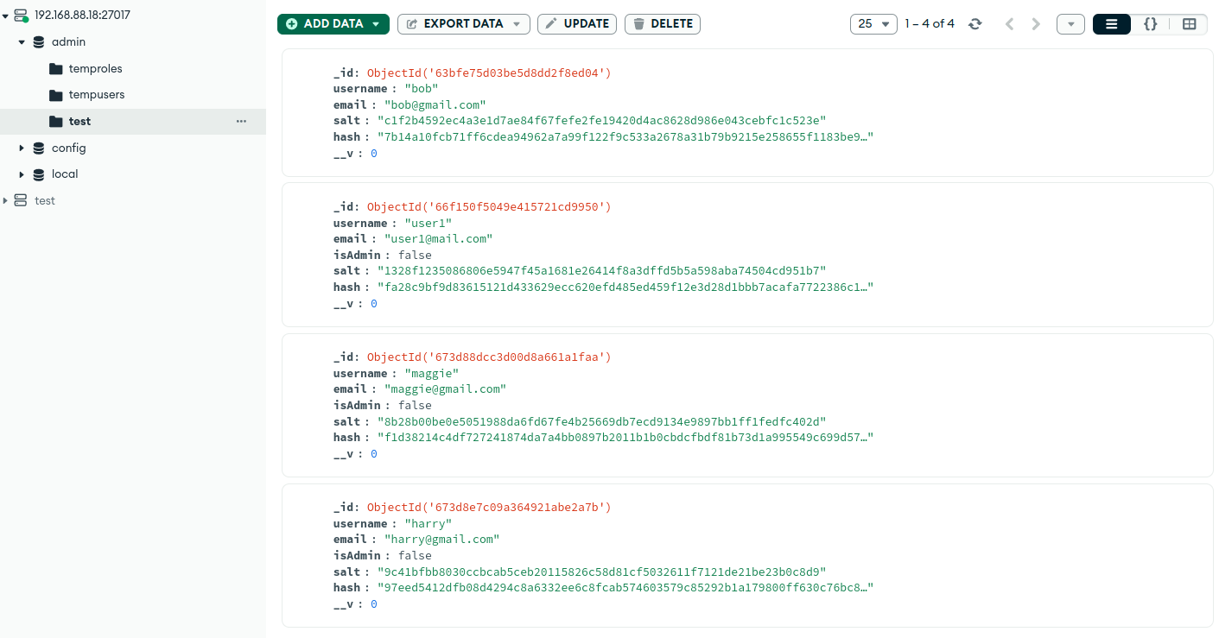Image resolution: width=1219 pixels, height=638 pixels.
Task: Open the documents per page dropdown
Action: (x=873, y=24)
